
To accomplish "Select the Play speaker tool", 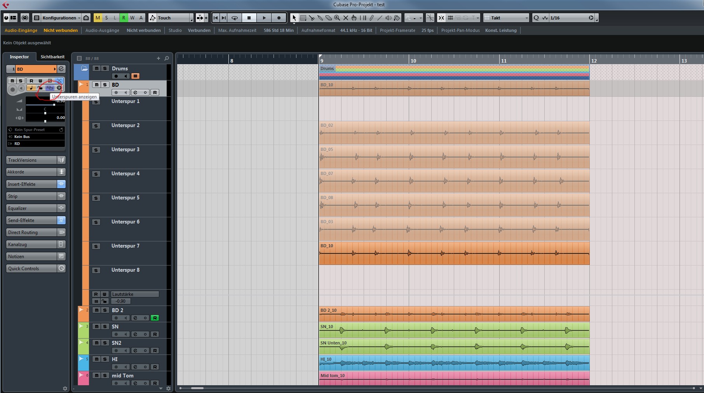I will tap(389, 18).
